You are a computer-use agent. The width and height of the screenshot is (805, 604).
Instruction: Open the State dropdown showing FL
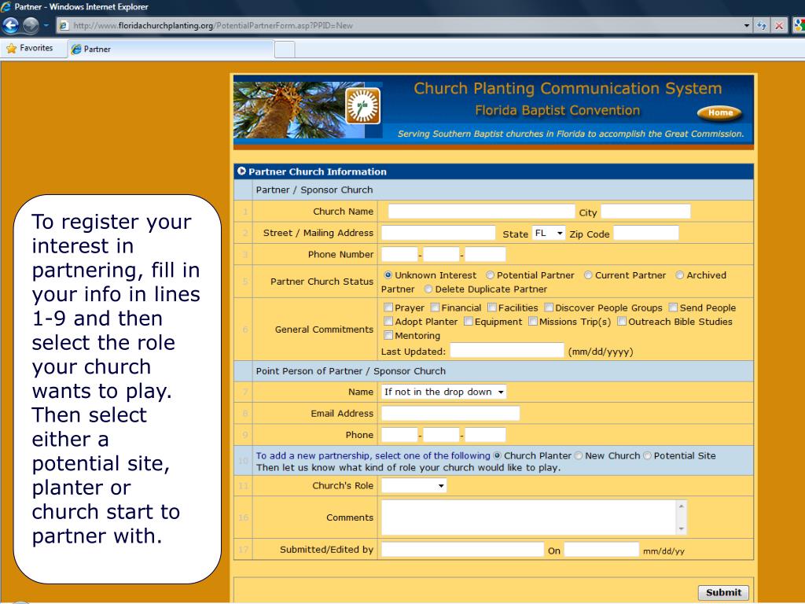pos(548,233)
